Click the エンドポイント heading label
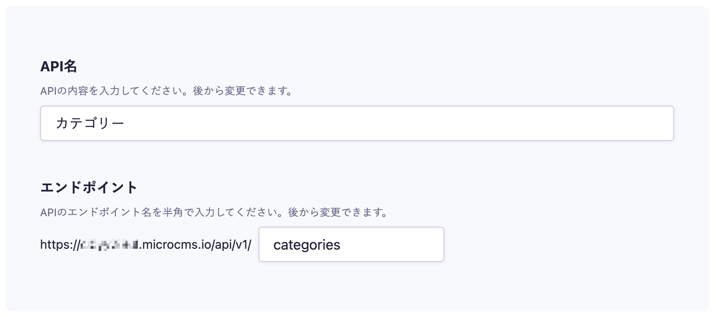This screenshot has width=716, height=317. click(x=89, y=188)
